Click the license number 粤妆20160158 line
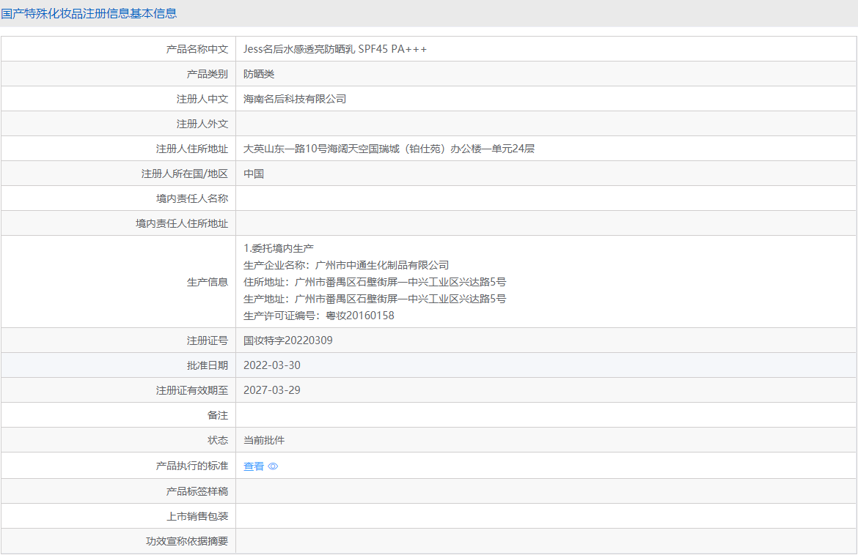 point(319,316)
